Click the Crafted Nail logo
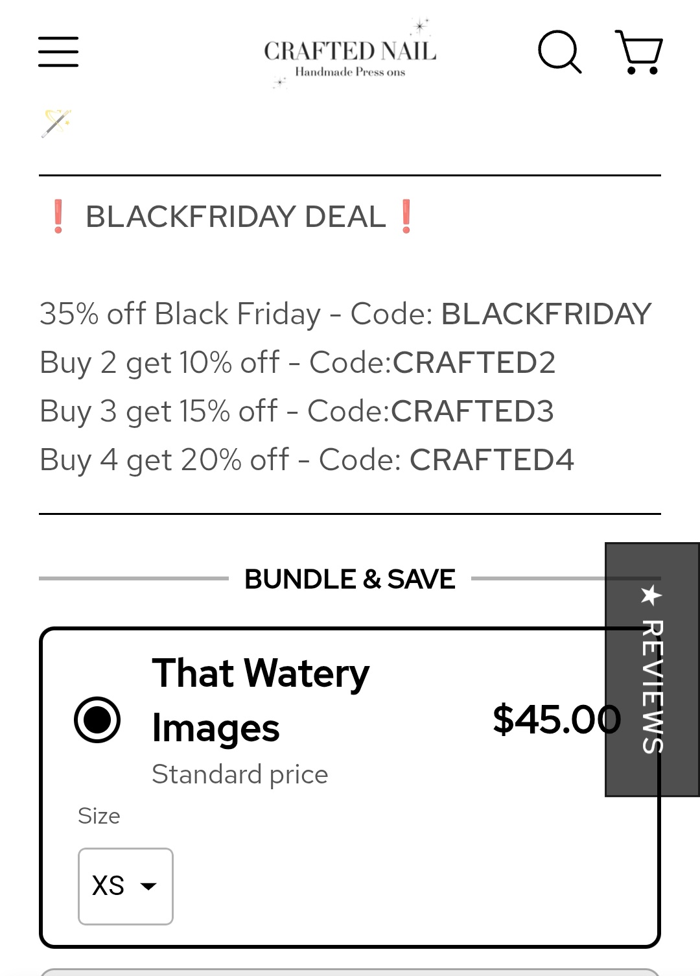This screenshot has height=976, width=700. [350, 55]
